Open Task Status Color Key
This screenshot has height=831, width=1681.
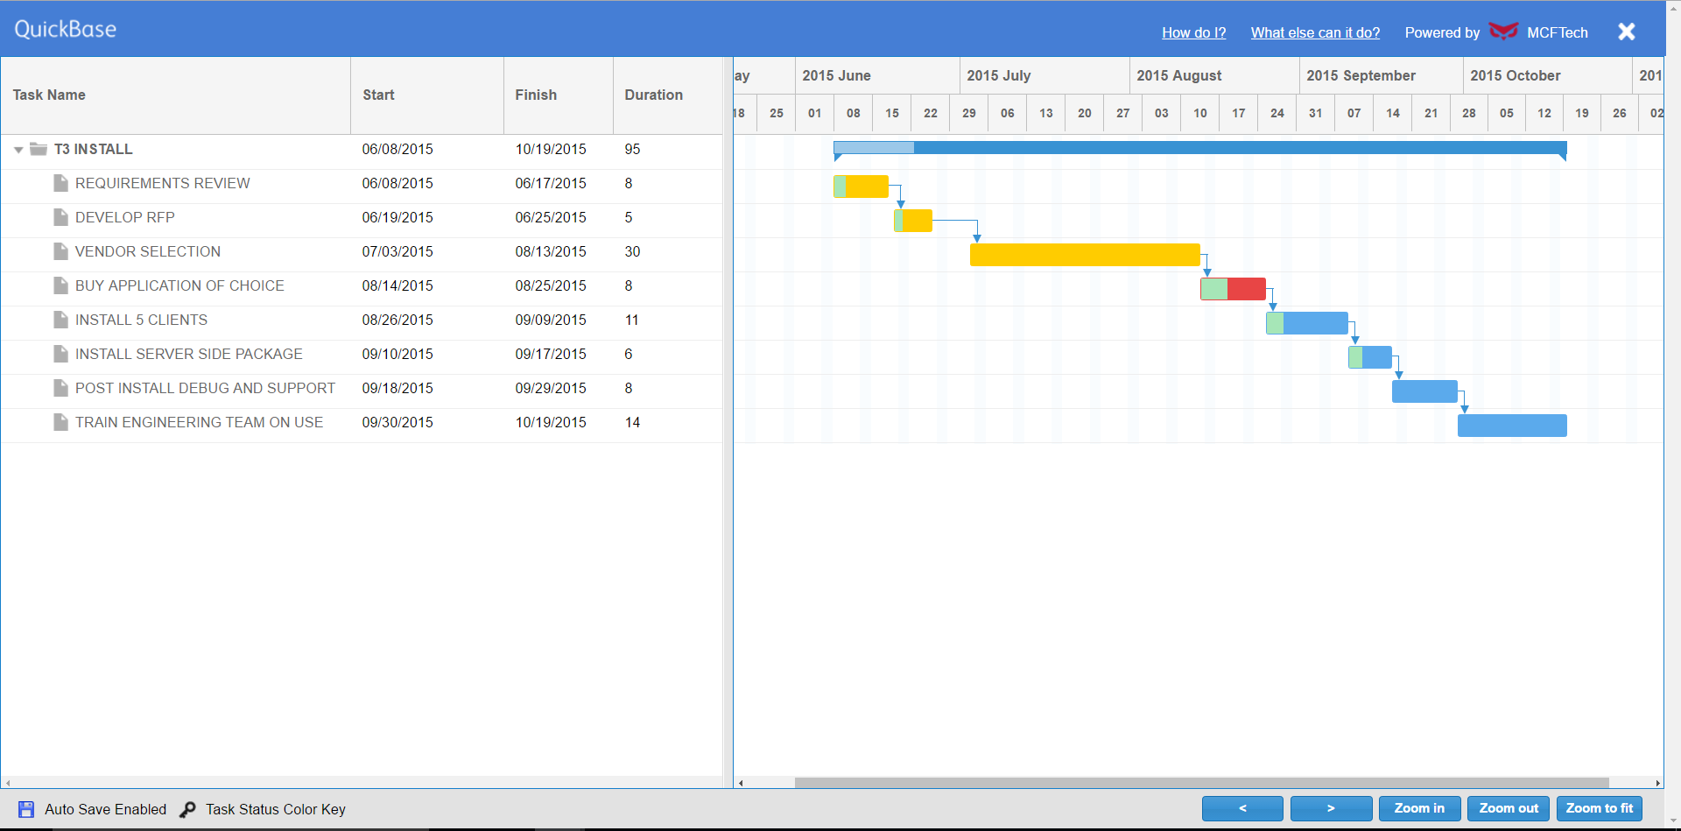tap(276, 809)
